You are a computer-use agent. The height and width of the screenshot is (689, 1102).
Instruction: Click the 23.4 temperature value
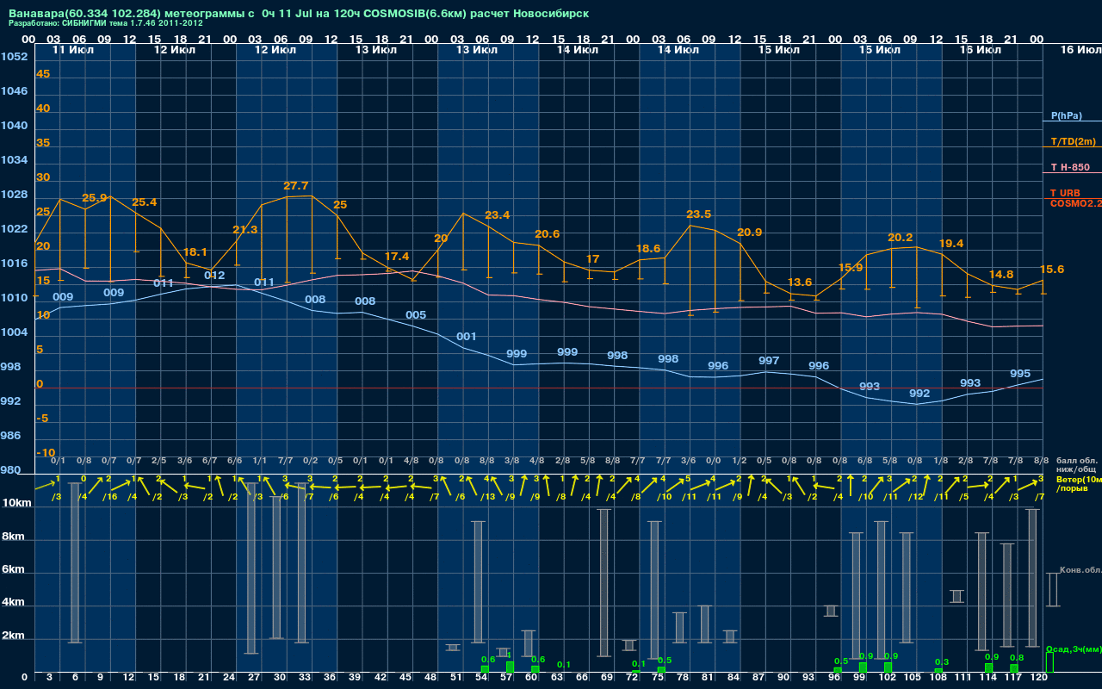pyautogui.click(x=498, y=215)
